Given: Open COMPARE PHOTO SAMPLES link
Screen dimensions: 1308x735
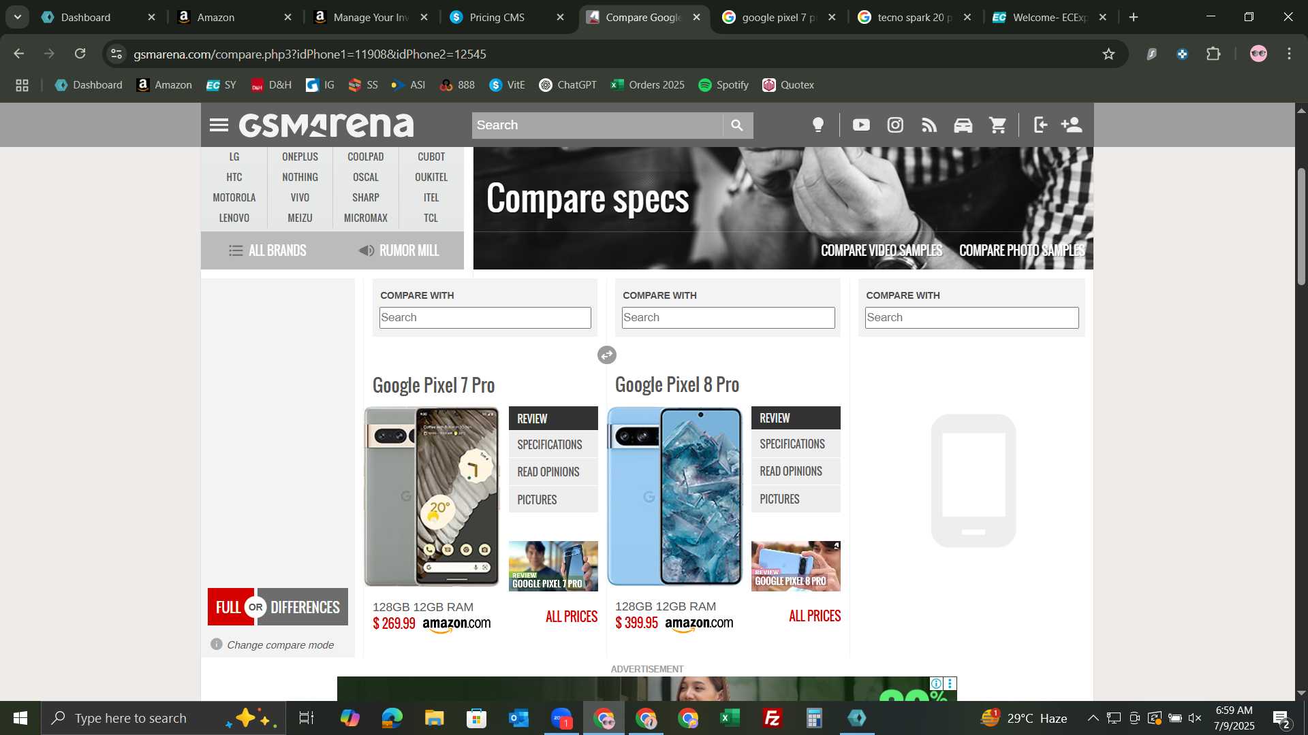Looking at the screenshot, I should (1022, 250).
